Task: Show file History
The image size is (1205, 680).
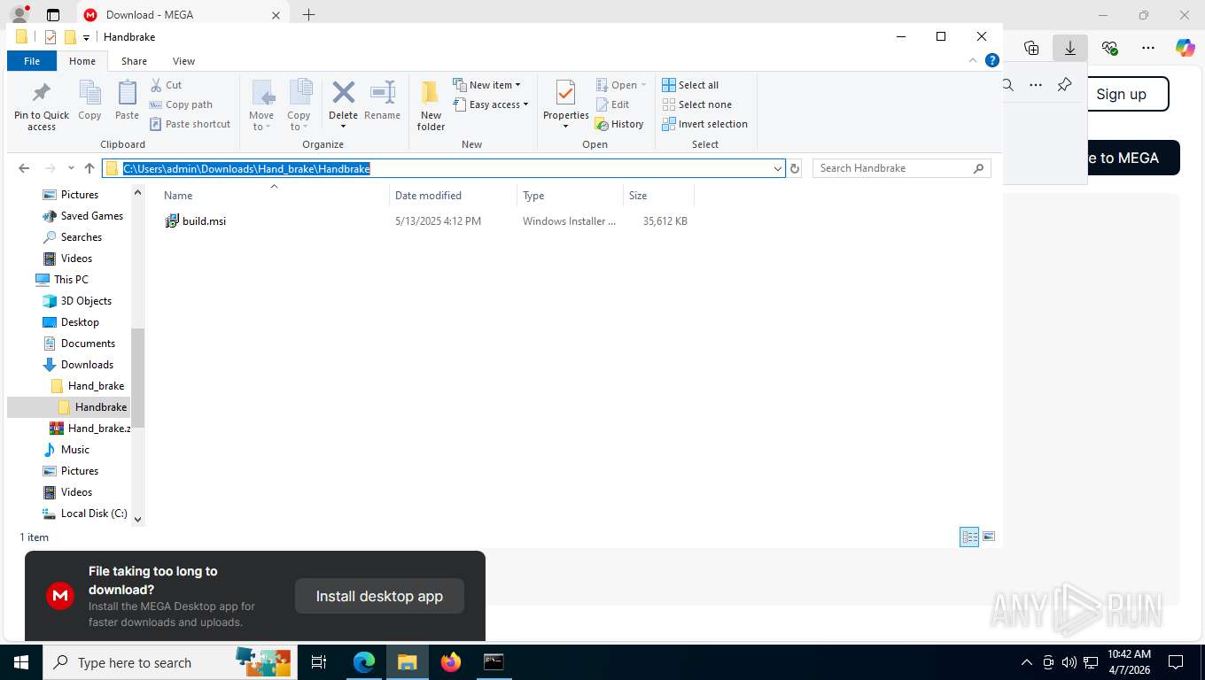Action: pyautogui.click(x=619, y=124)
